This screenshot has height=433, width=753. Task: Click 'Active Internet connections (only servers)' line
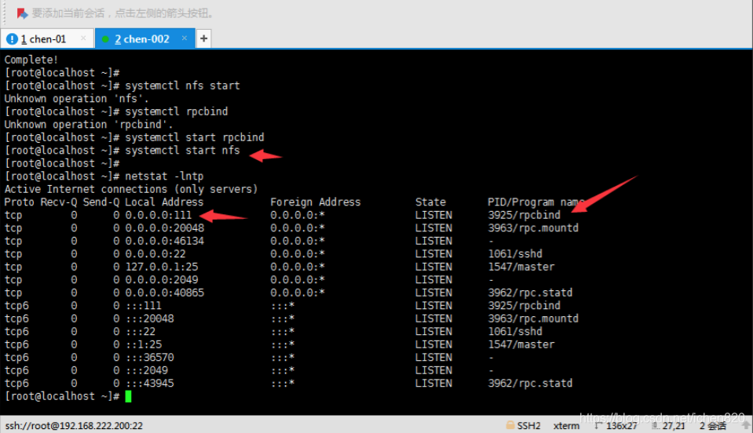131,189
